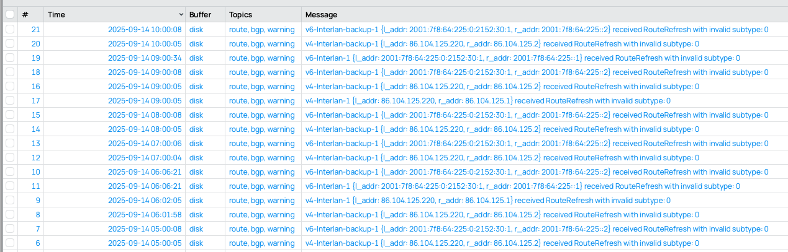Image resolution: width=788 pixels, height=252 pixels.
Task: Click the 2025-09-14 06:02:05 timestamp
Action: 144,201
